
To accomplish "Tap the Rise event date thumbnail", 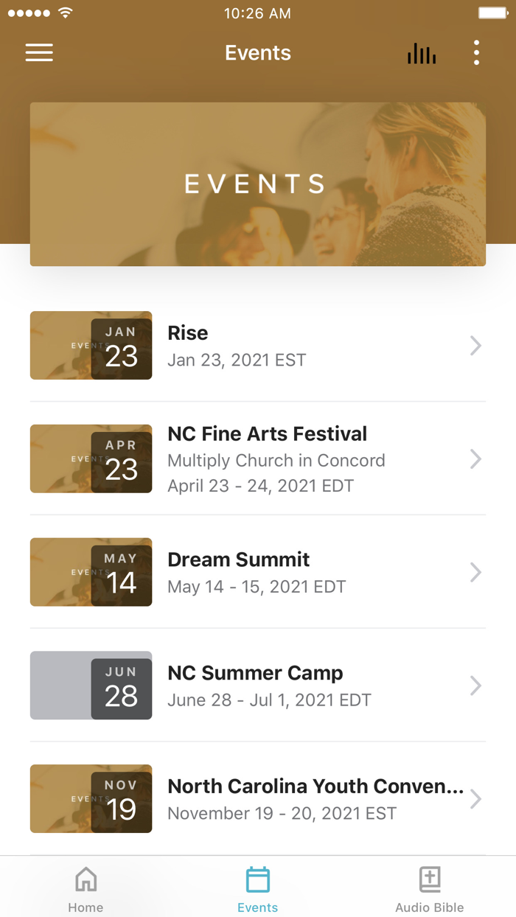I will point(90,345).
